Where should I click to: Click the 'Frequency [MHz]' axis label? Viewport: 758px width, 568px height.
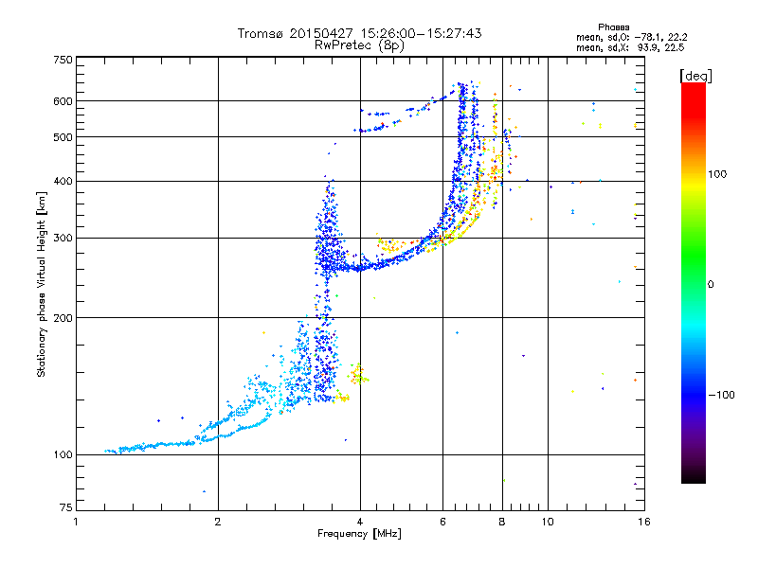359,534
